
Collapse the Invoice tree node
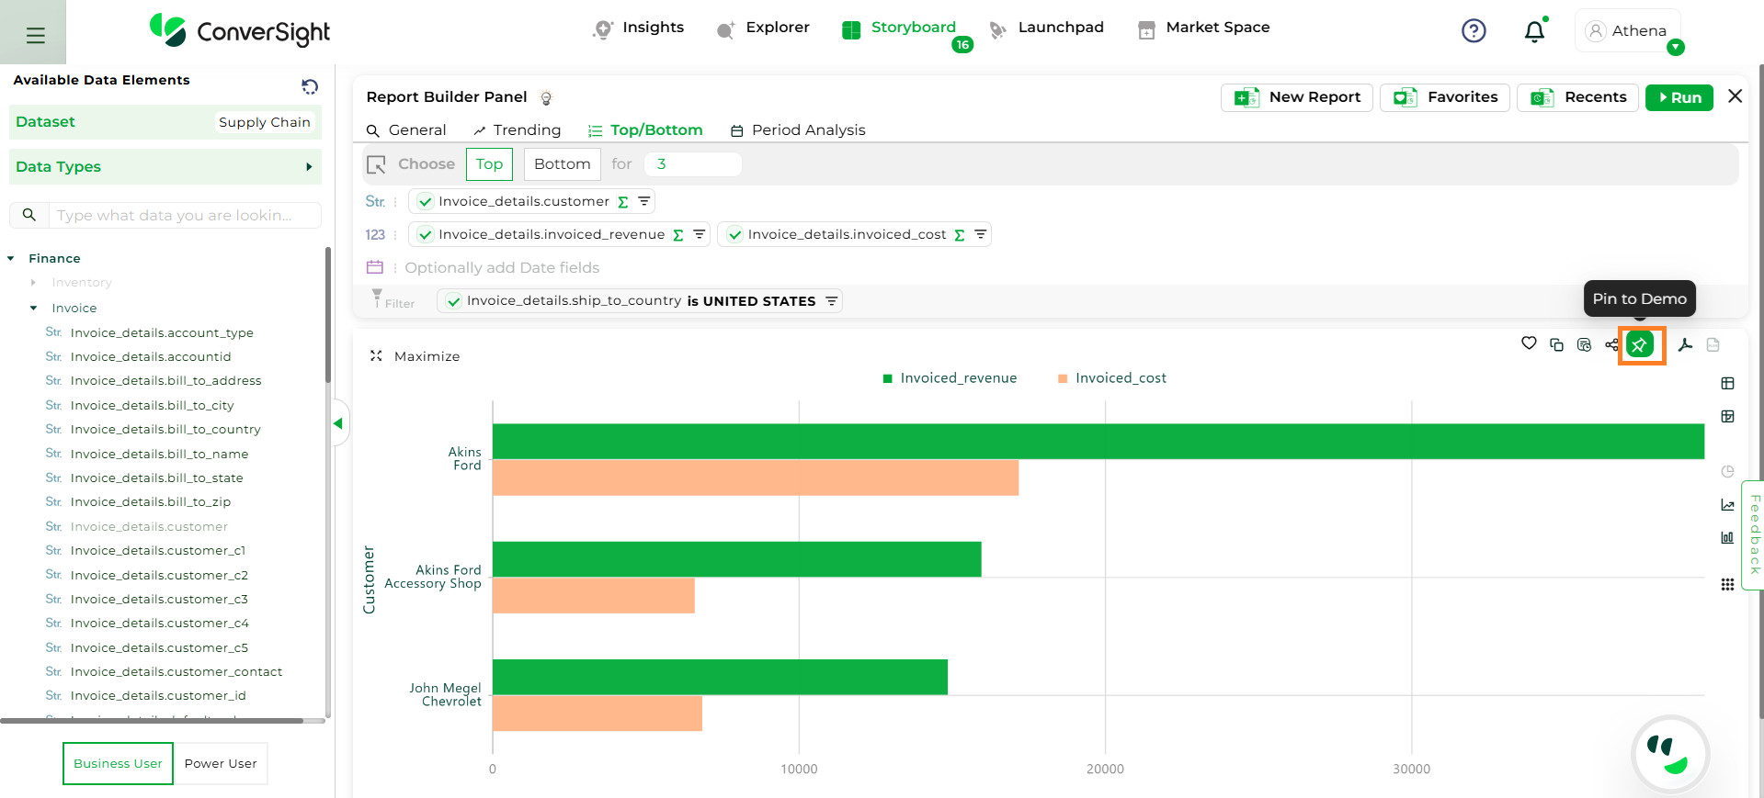coord(34,309)
